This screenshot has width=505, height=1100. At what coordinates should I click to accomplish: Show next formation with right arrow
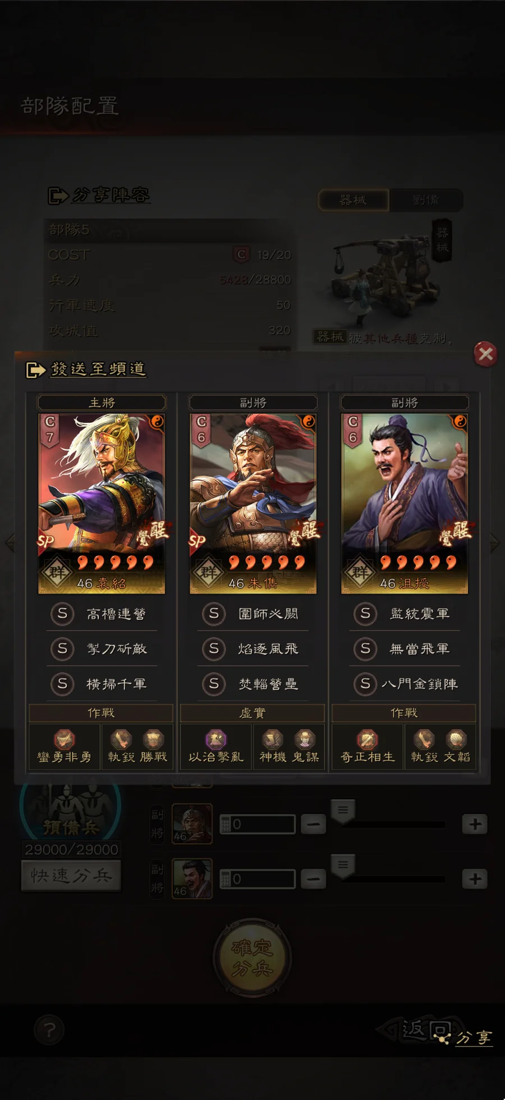pyautogui.click(x=494, y=542)
